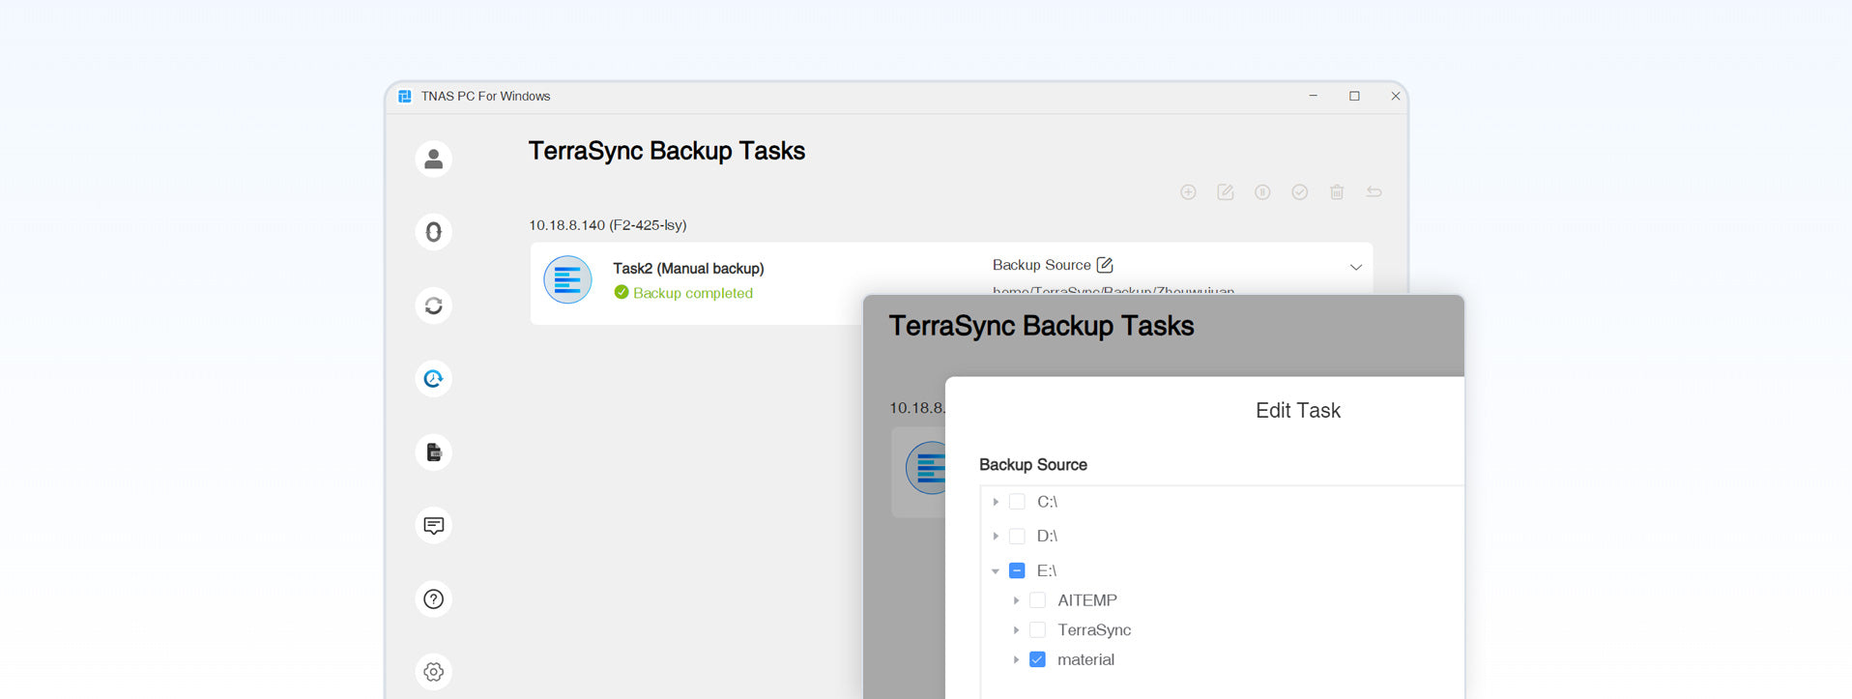The height and width of the screenshot is (699, 1852).
Task: Open the help question mark icon
Action: click(433, 599)
